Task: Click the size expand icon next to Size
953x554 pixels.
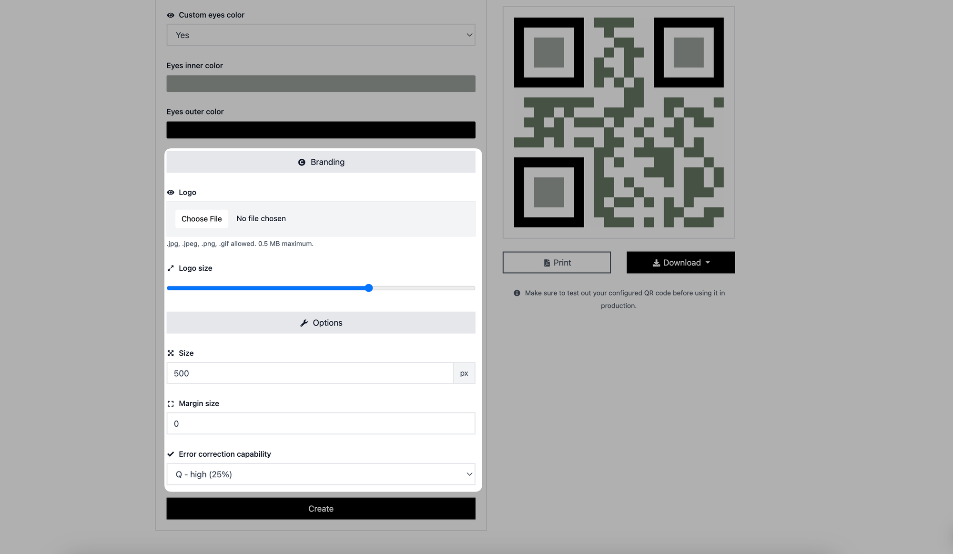Action: click(x=170, y=352)
